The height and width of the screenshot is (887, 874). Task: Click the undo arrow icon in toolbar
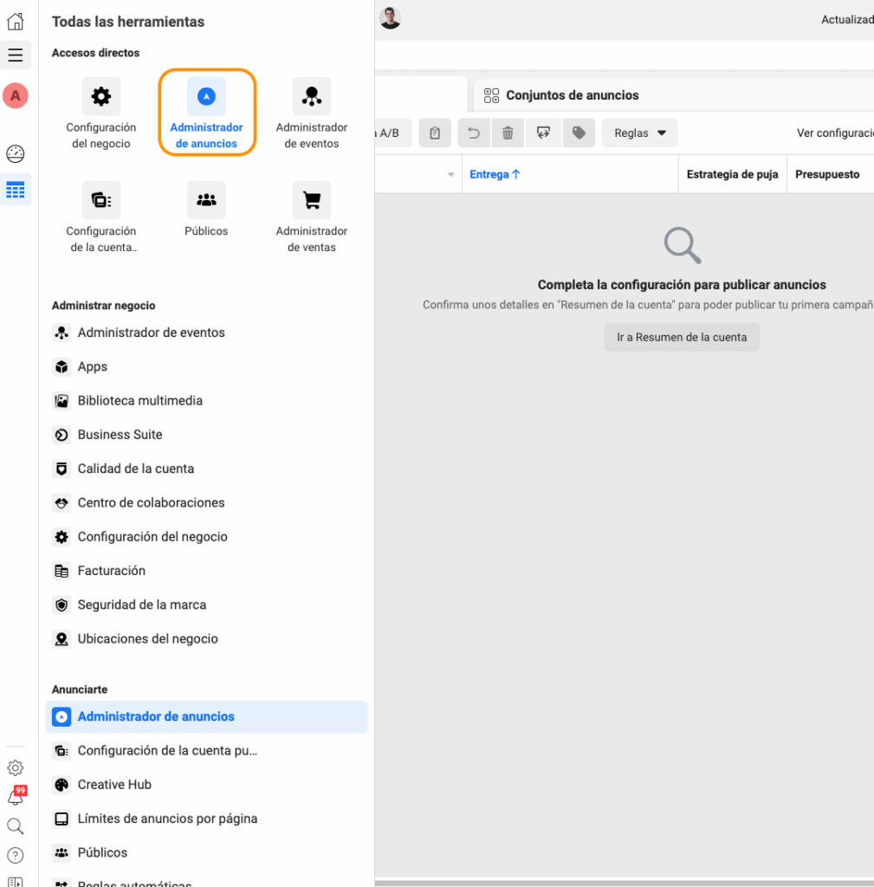point(474,133)
